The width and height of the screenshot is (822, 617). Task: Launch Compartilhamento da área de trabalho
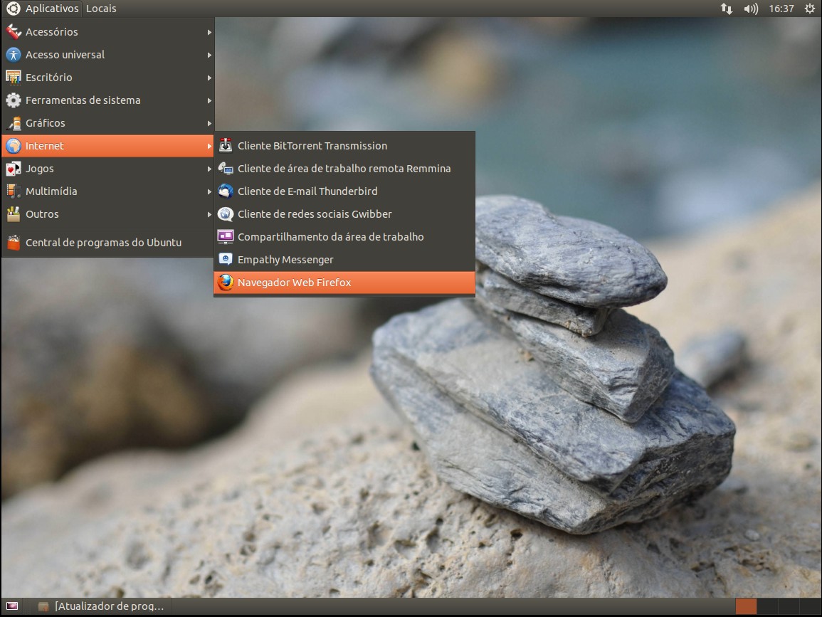(x=330, y=237)
